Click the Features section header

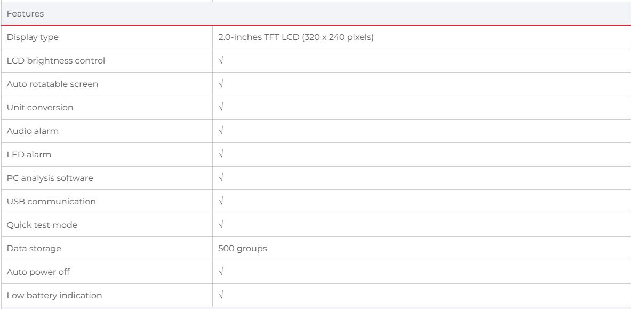pyautogui.click(x=25, y=14)
